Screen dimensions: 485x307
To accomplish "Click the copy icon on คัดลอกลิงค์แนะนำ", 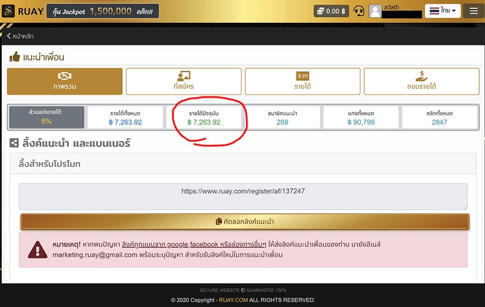I will pos(219,221).
